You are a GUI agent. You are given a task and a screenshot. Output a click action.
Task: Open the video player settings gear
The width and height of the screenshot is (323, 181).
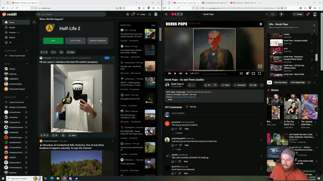point(247,73)
